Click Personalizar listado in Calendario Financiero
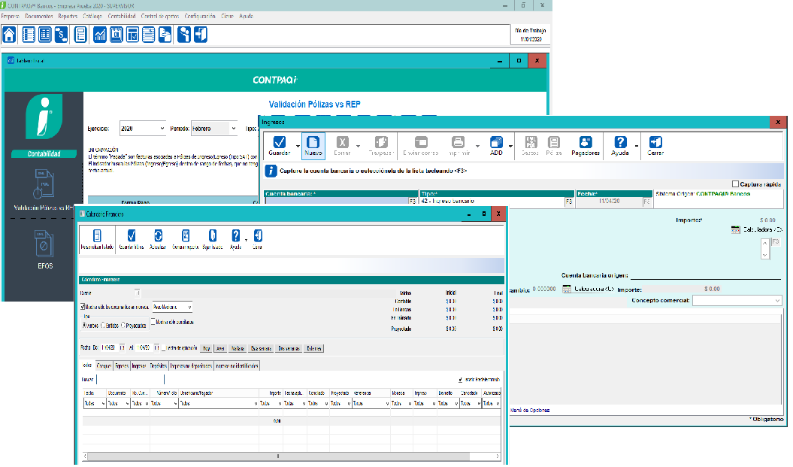The image size is (793, 467). (97, 239)
